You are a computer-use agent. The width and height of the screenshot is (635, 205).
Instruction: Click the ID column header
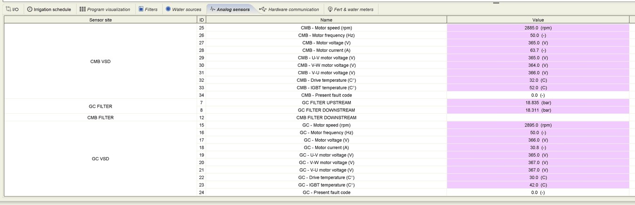coord(201,20)
